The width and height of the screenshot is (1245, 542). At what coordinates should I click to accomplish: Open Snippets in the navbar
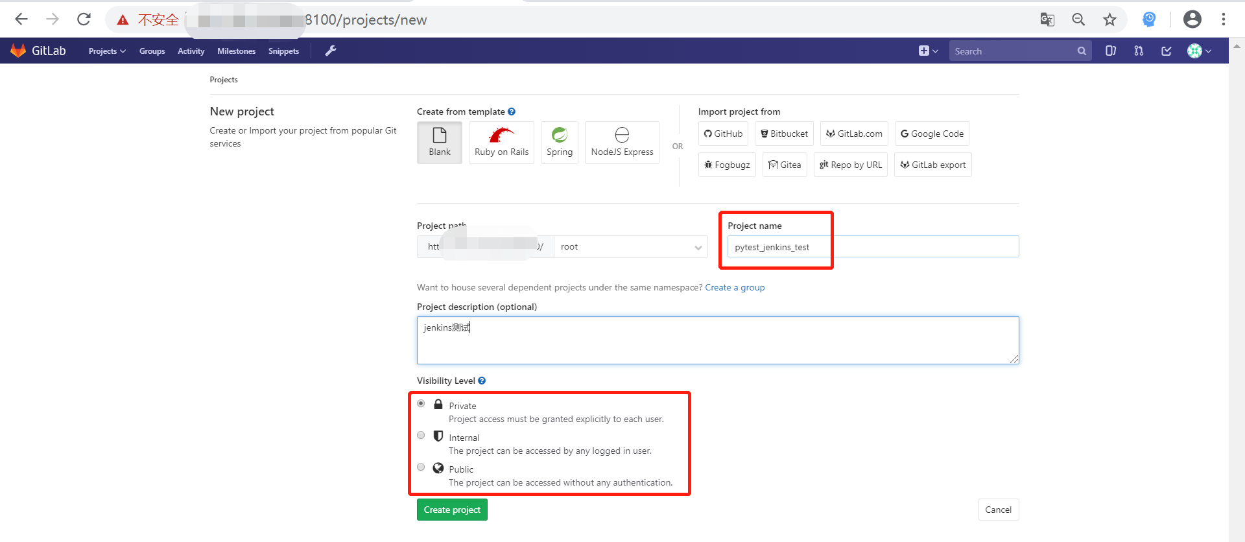[x=284, y=51]
